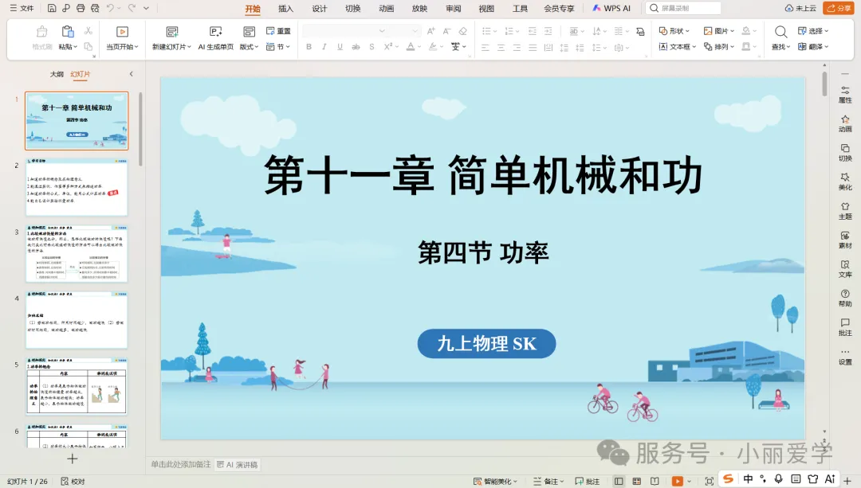The width and height of the screenshot is (861, 488).
Task: Toggle numbered list
Action: 509,31
